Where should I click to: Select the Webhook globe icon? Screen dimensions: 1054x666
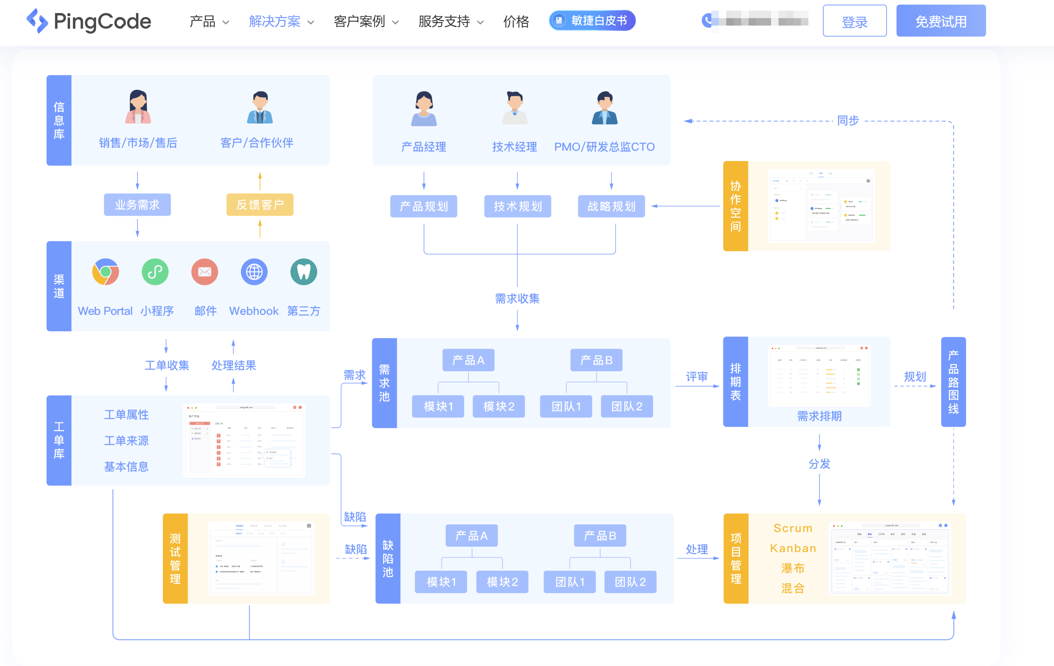tap(254, 272)
